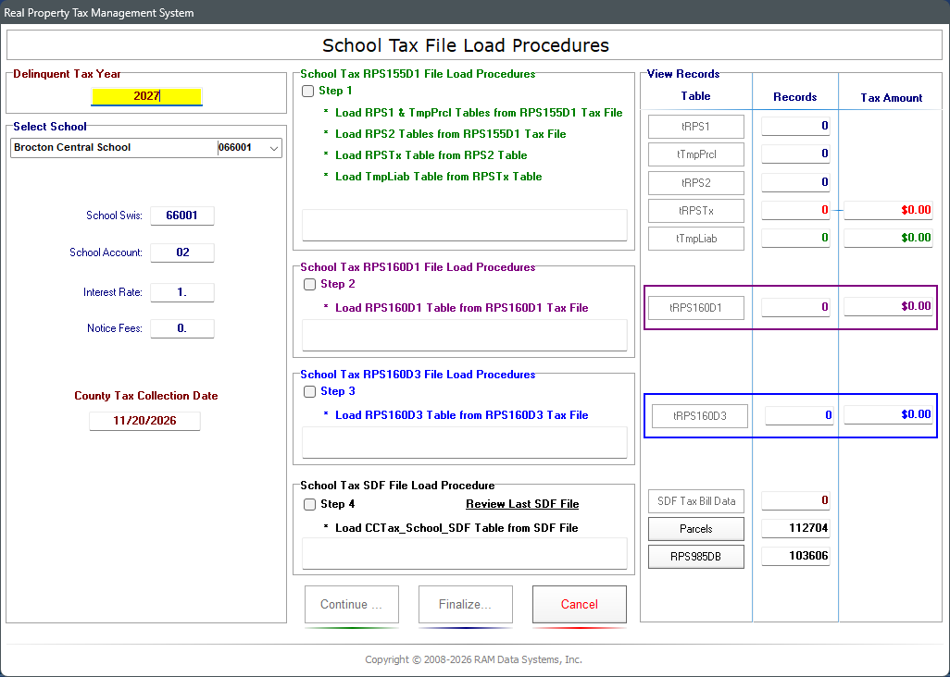This screenshot has height=677, width=950.
Task: Click the Load RPS2 Tables from RPS155D1 text
Action: point(451,134)
